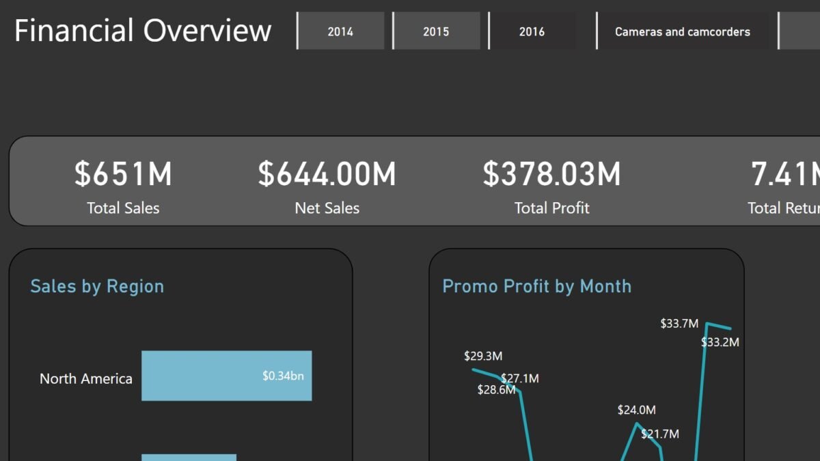Select the North America axis label
The height and width of the screenshot is (461, 820).
pos(86,378)
